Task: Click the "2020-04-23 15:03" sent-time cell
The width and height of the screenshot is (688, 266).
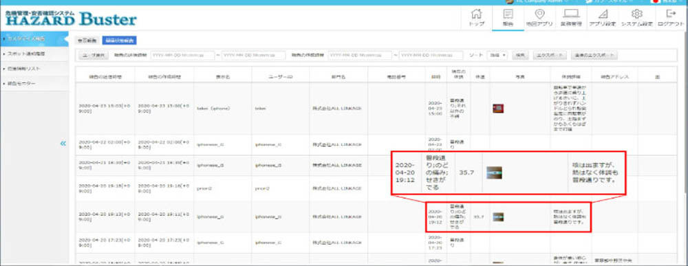Action: [105, 108]
